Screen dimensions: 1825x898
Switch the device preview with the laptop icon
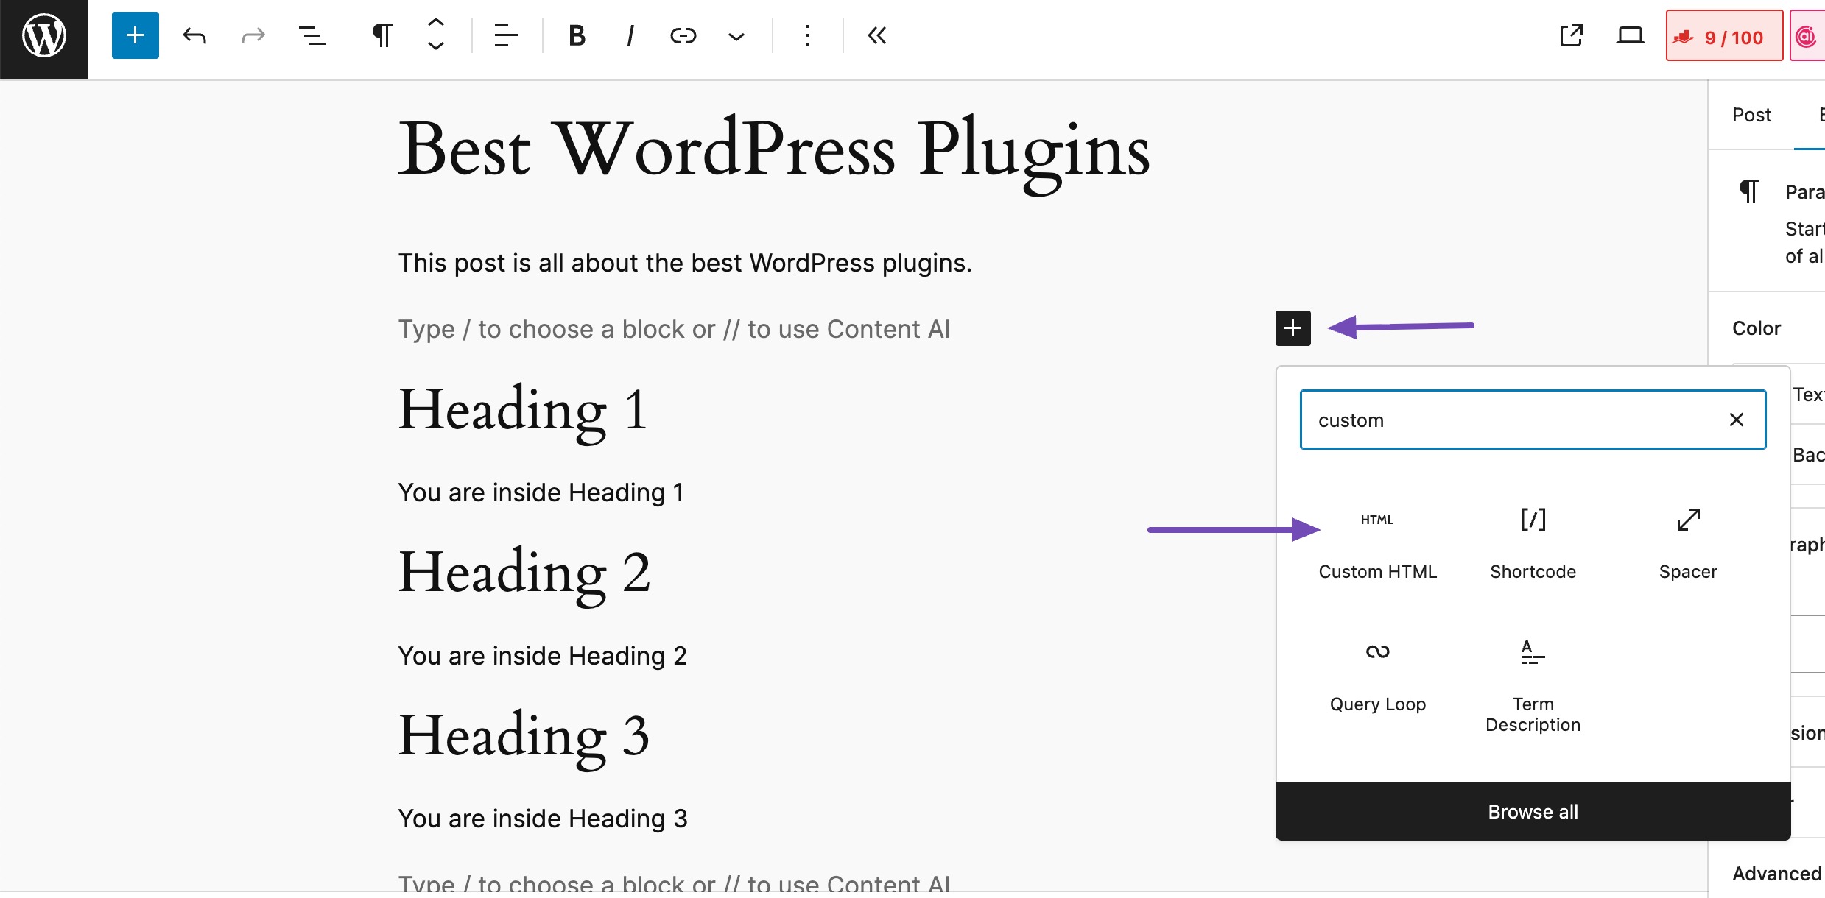point(1630,35)
